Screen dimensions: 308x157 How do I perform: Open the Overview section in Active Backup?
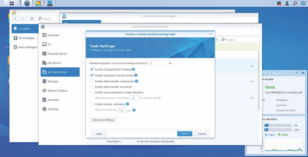tap(60, 35)
